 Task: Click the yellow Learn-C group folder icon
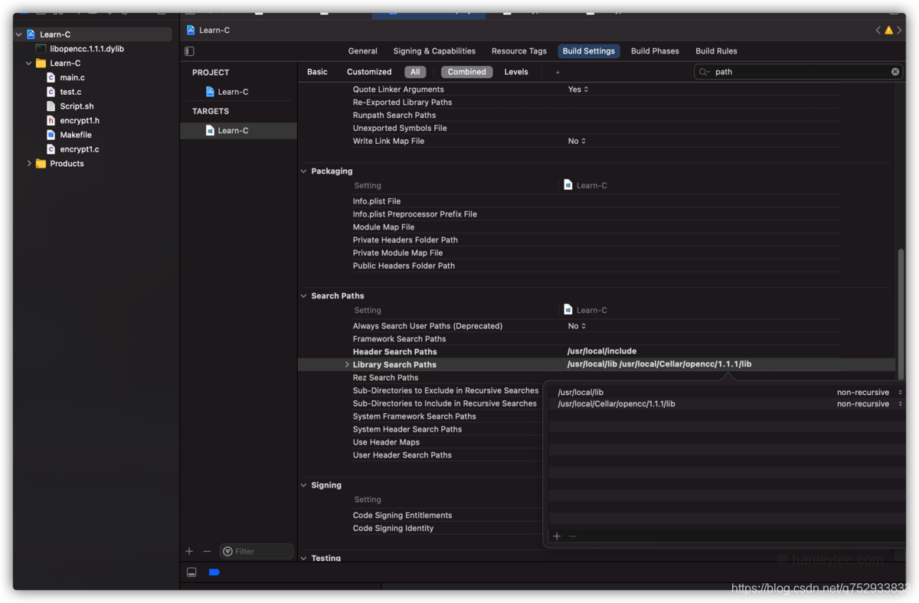pos(41,64)
